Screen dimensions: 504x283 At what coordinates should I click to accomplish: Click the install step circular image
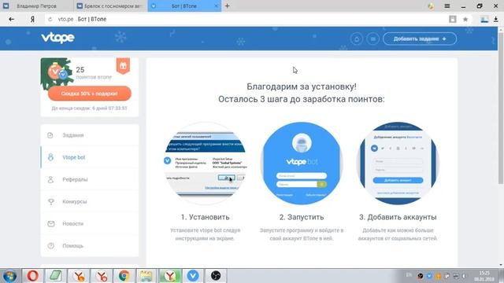tap(206, 164)
